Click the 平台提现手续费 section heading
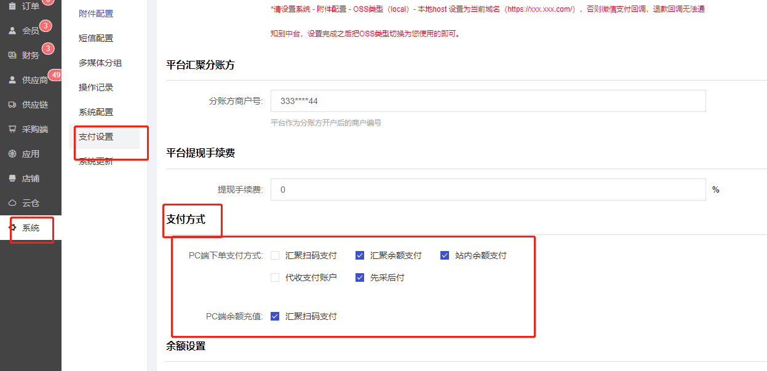767x371 pixels. click(201, 153)
